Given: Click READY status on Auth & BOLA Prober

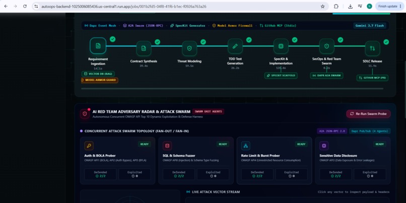Looking at the screenshot, I should [145, 144].
